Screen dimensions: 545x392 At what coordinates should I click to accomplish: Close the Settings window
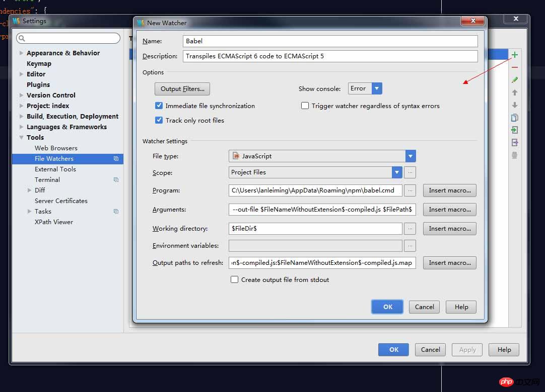pyautogui.click(x=516, y=19)
